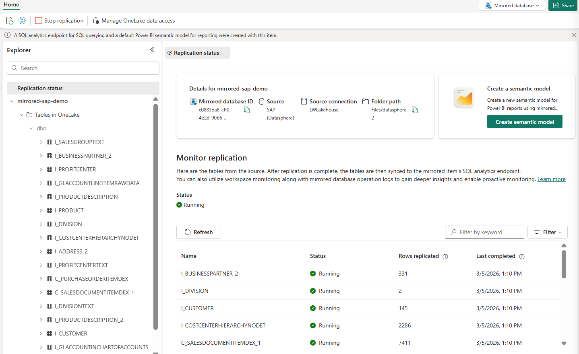The width and height of the screenshot is (579, 354).
Task: Click the green status dot beside I_DIVISION
Action: point(313,290)
